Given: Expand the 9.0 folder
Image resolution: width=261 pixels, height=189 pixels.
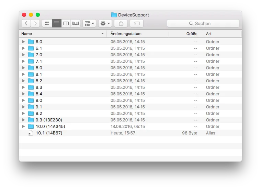Looking at the screenshot, I should (23, 100).
